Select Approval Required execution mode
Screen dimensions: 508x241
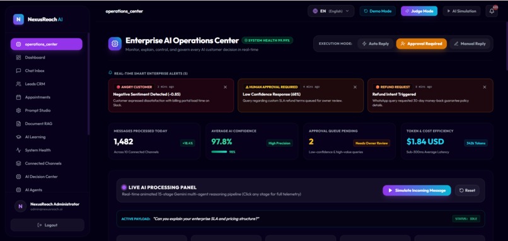pos(421,44)
